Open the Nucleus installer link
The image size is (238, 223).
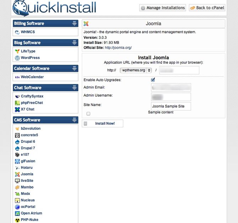pyautogui.click(x=28, y=200)
